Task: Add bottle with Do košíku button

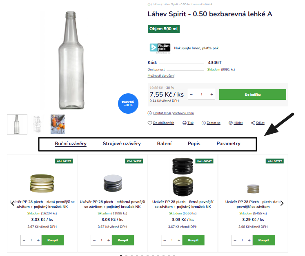Action: [252, 95]
